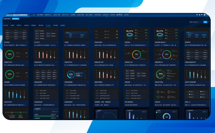Select the 状态指标 category tab
The height and width of the screenshot is (133, 215).
click(55, 25)
